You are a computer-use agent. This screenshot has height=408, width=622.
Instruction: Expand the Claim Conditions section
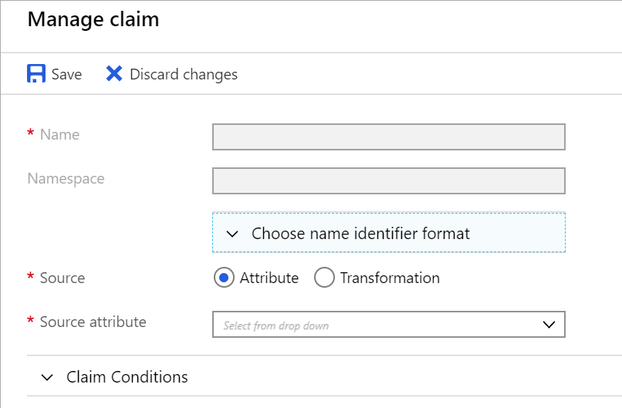coord(324,376)
